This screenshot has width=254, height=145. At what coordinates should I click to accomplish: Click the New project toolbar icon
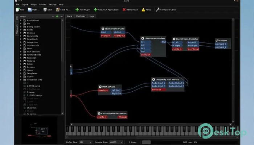(x=17, y=9)
